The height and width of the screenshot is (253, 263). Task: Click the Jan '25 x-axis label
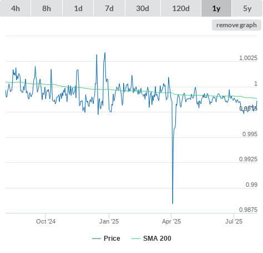click(109, 221)
